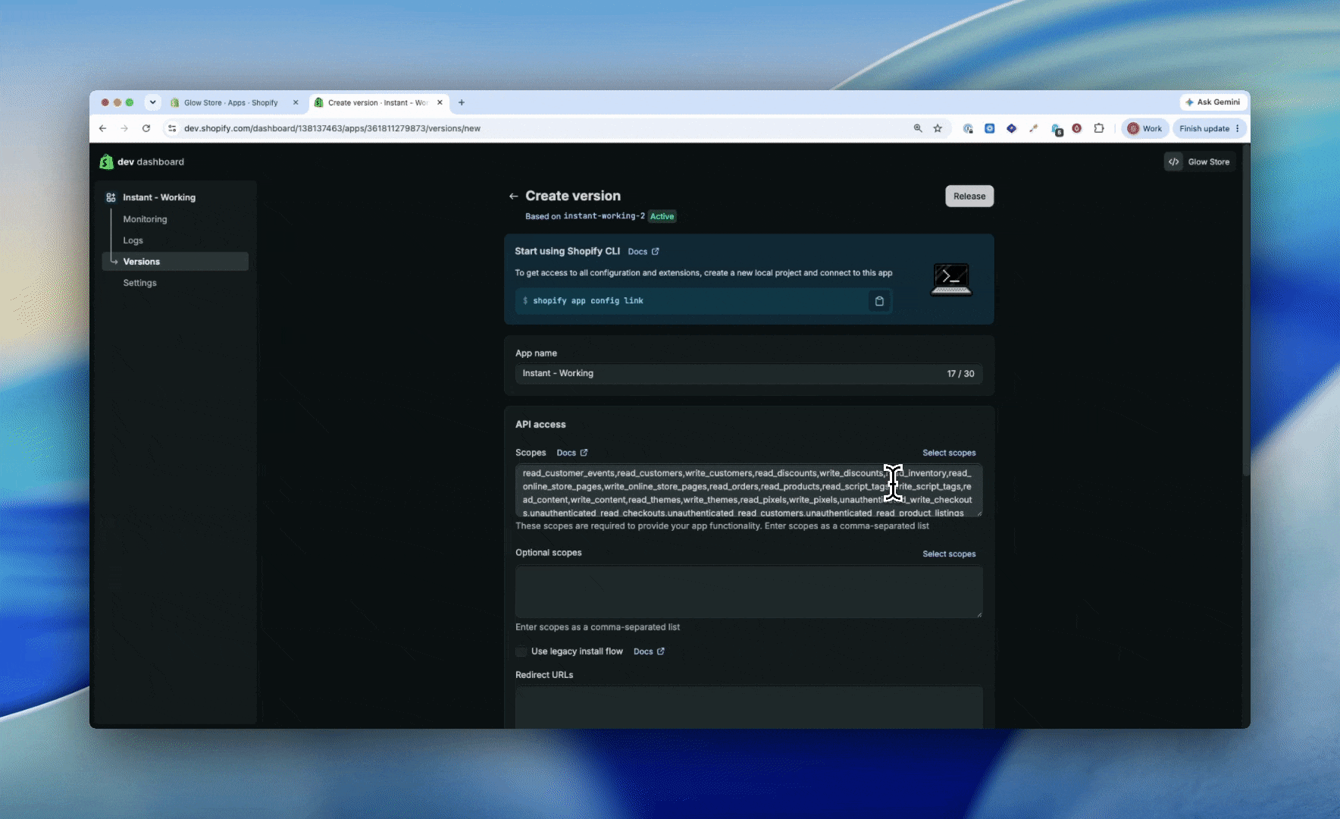The image size is (1340, 819).
Task: Click the zoom magnifier icon in address bar
Action: click(918, 128)
